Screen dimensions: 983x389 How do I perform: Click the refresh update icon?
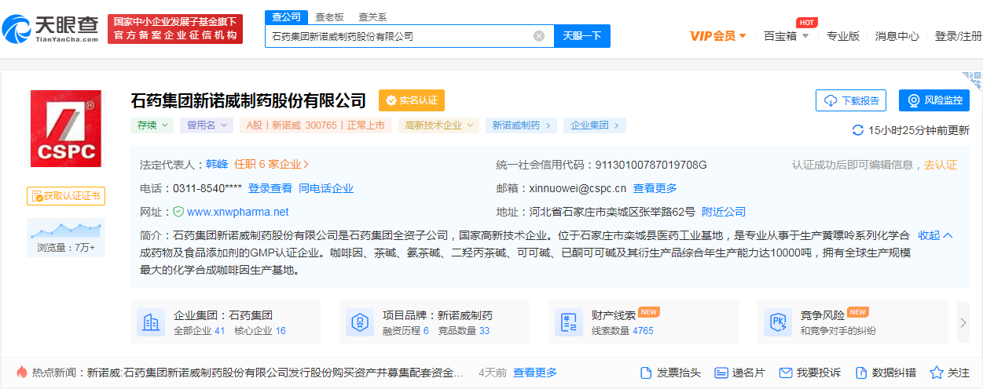click(x=858, y=130)
